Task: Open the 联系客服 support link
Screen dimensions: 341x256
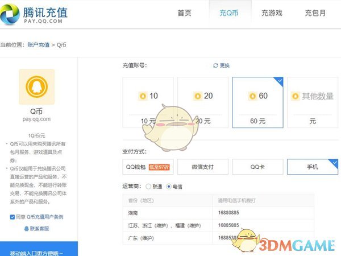Action: pyautogui.click(x=39, y=229)
